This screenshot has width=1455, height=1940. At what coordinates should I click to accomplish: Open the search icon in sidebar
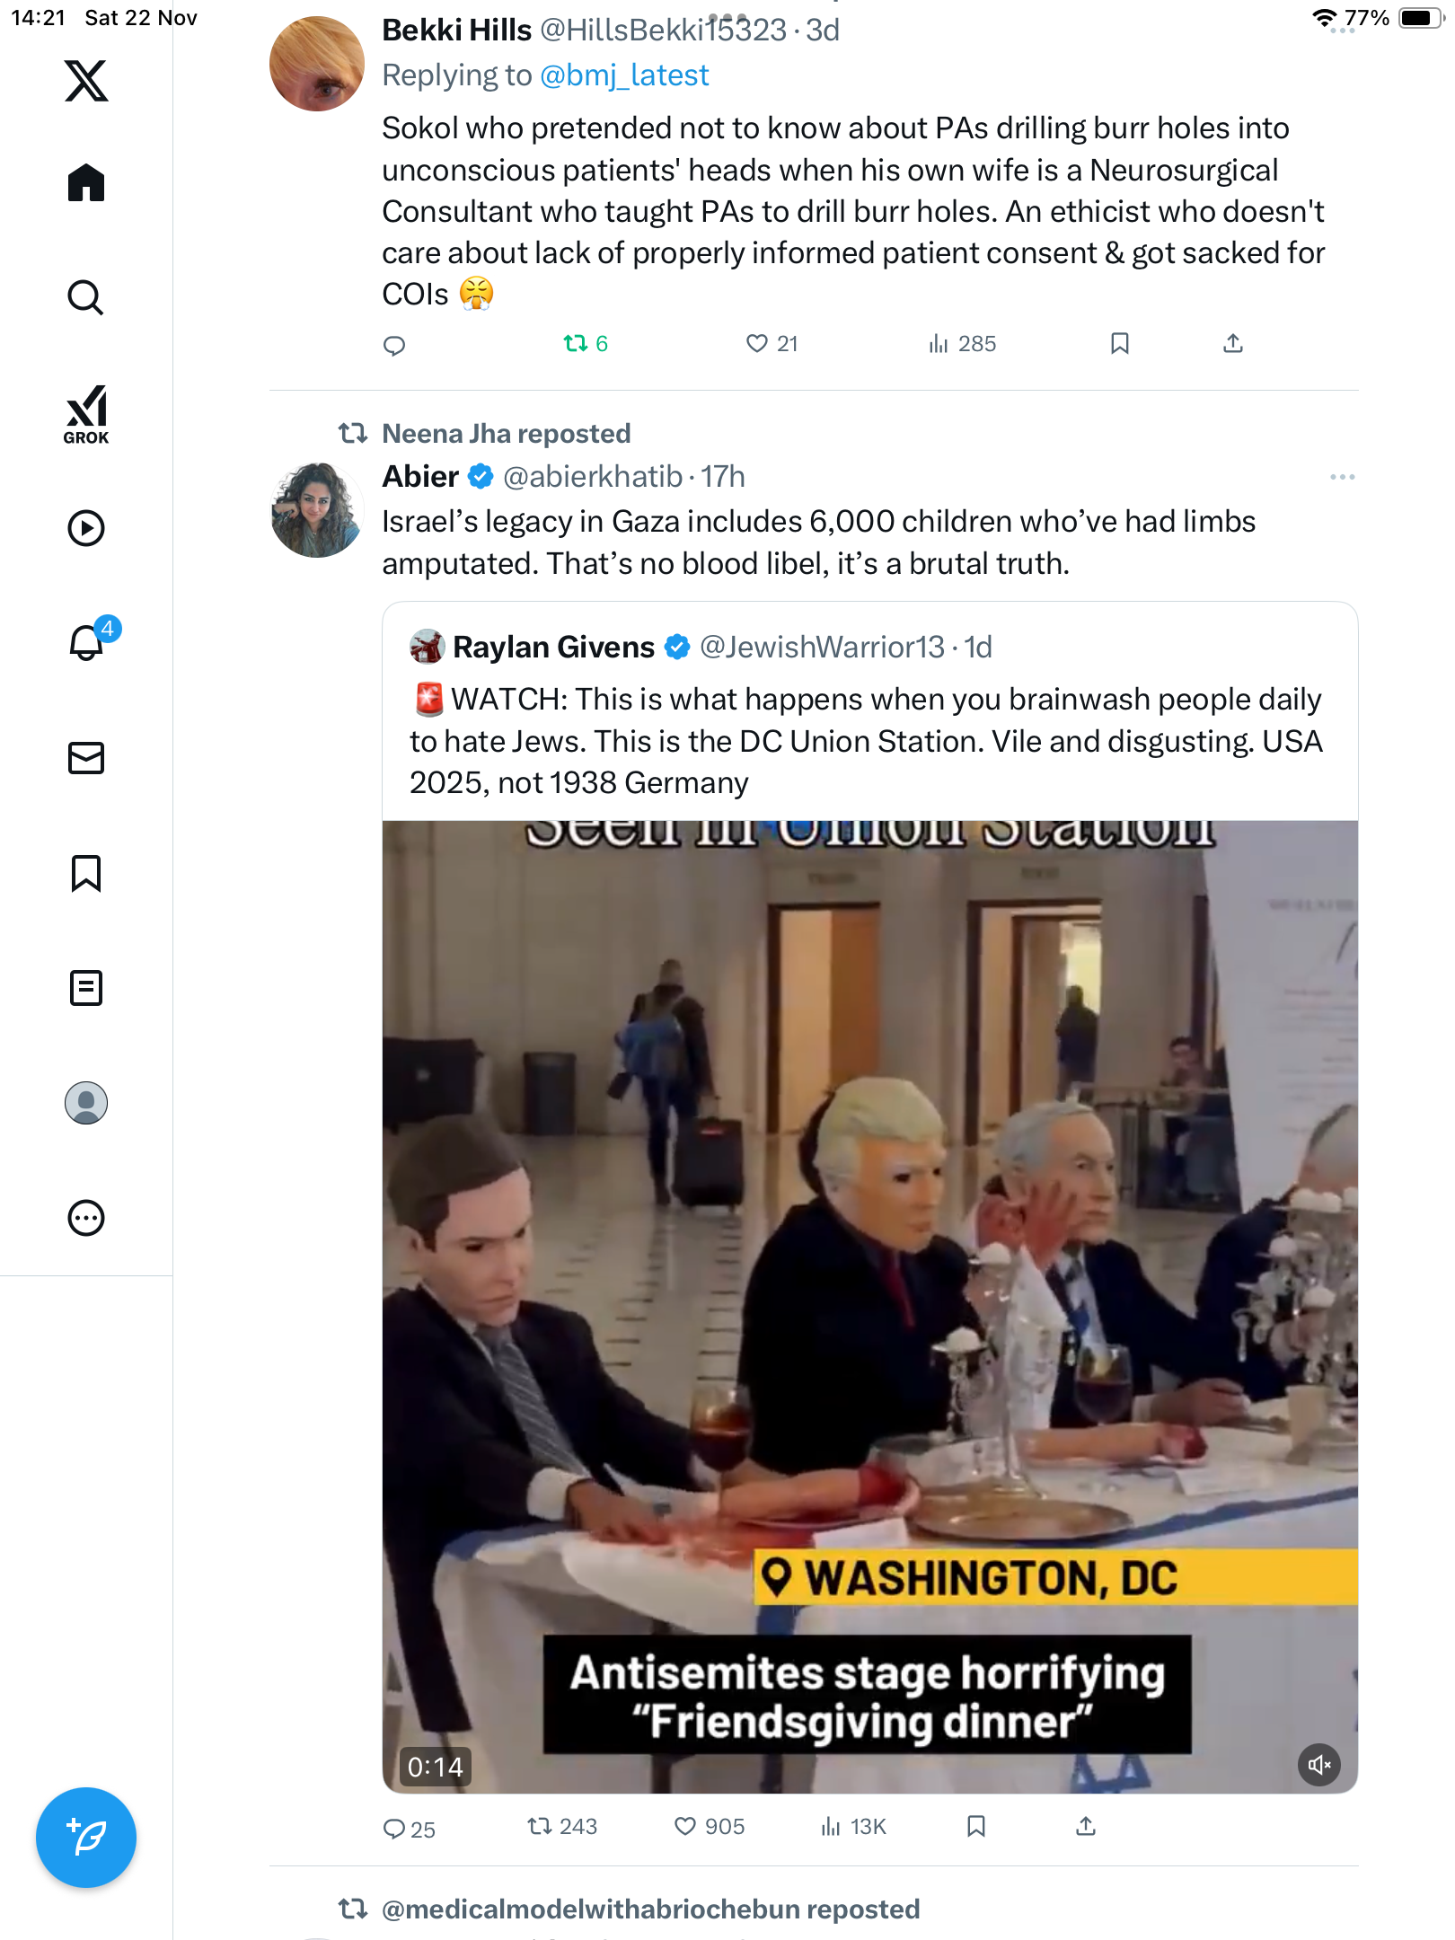(x=86, y=297)
